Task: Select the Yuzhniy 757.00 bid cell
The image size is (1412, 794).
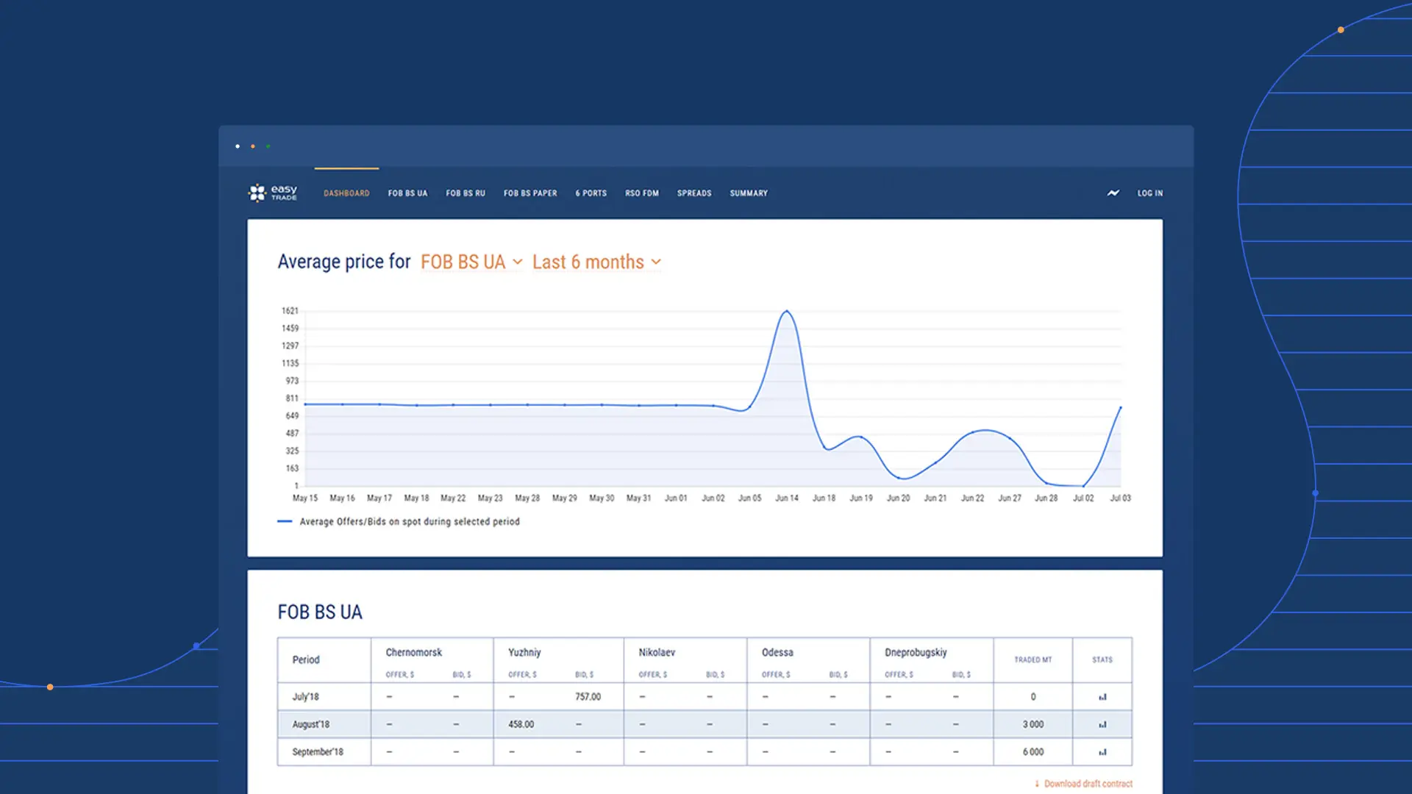Action: 588,697
